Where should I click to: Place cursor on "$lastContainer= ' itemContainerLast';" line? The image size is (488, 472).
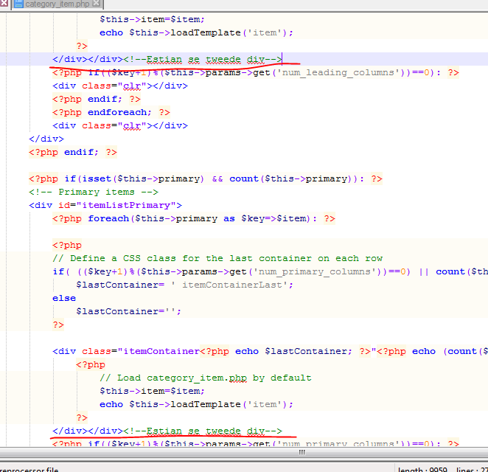pyautogui.click(x=184, y=285)
